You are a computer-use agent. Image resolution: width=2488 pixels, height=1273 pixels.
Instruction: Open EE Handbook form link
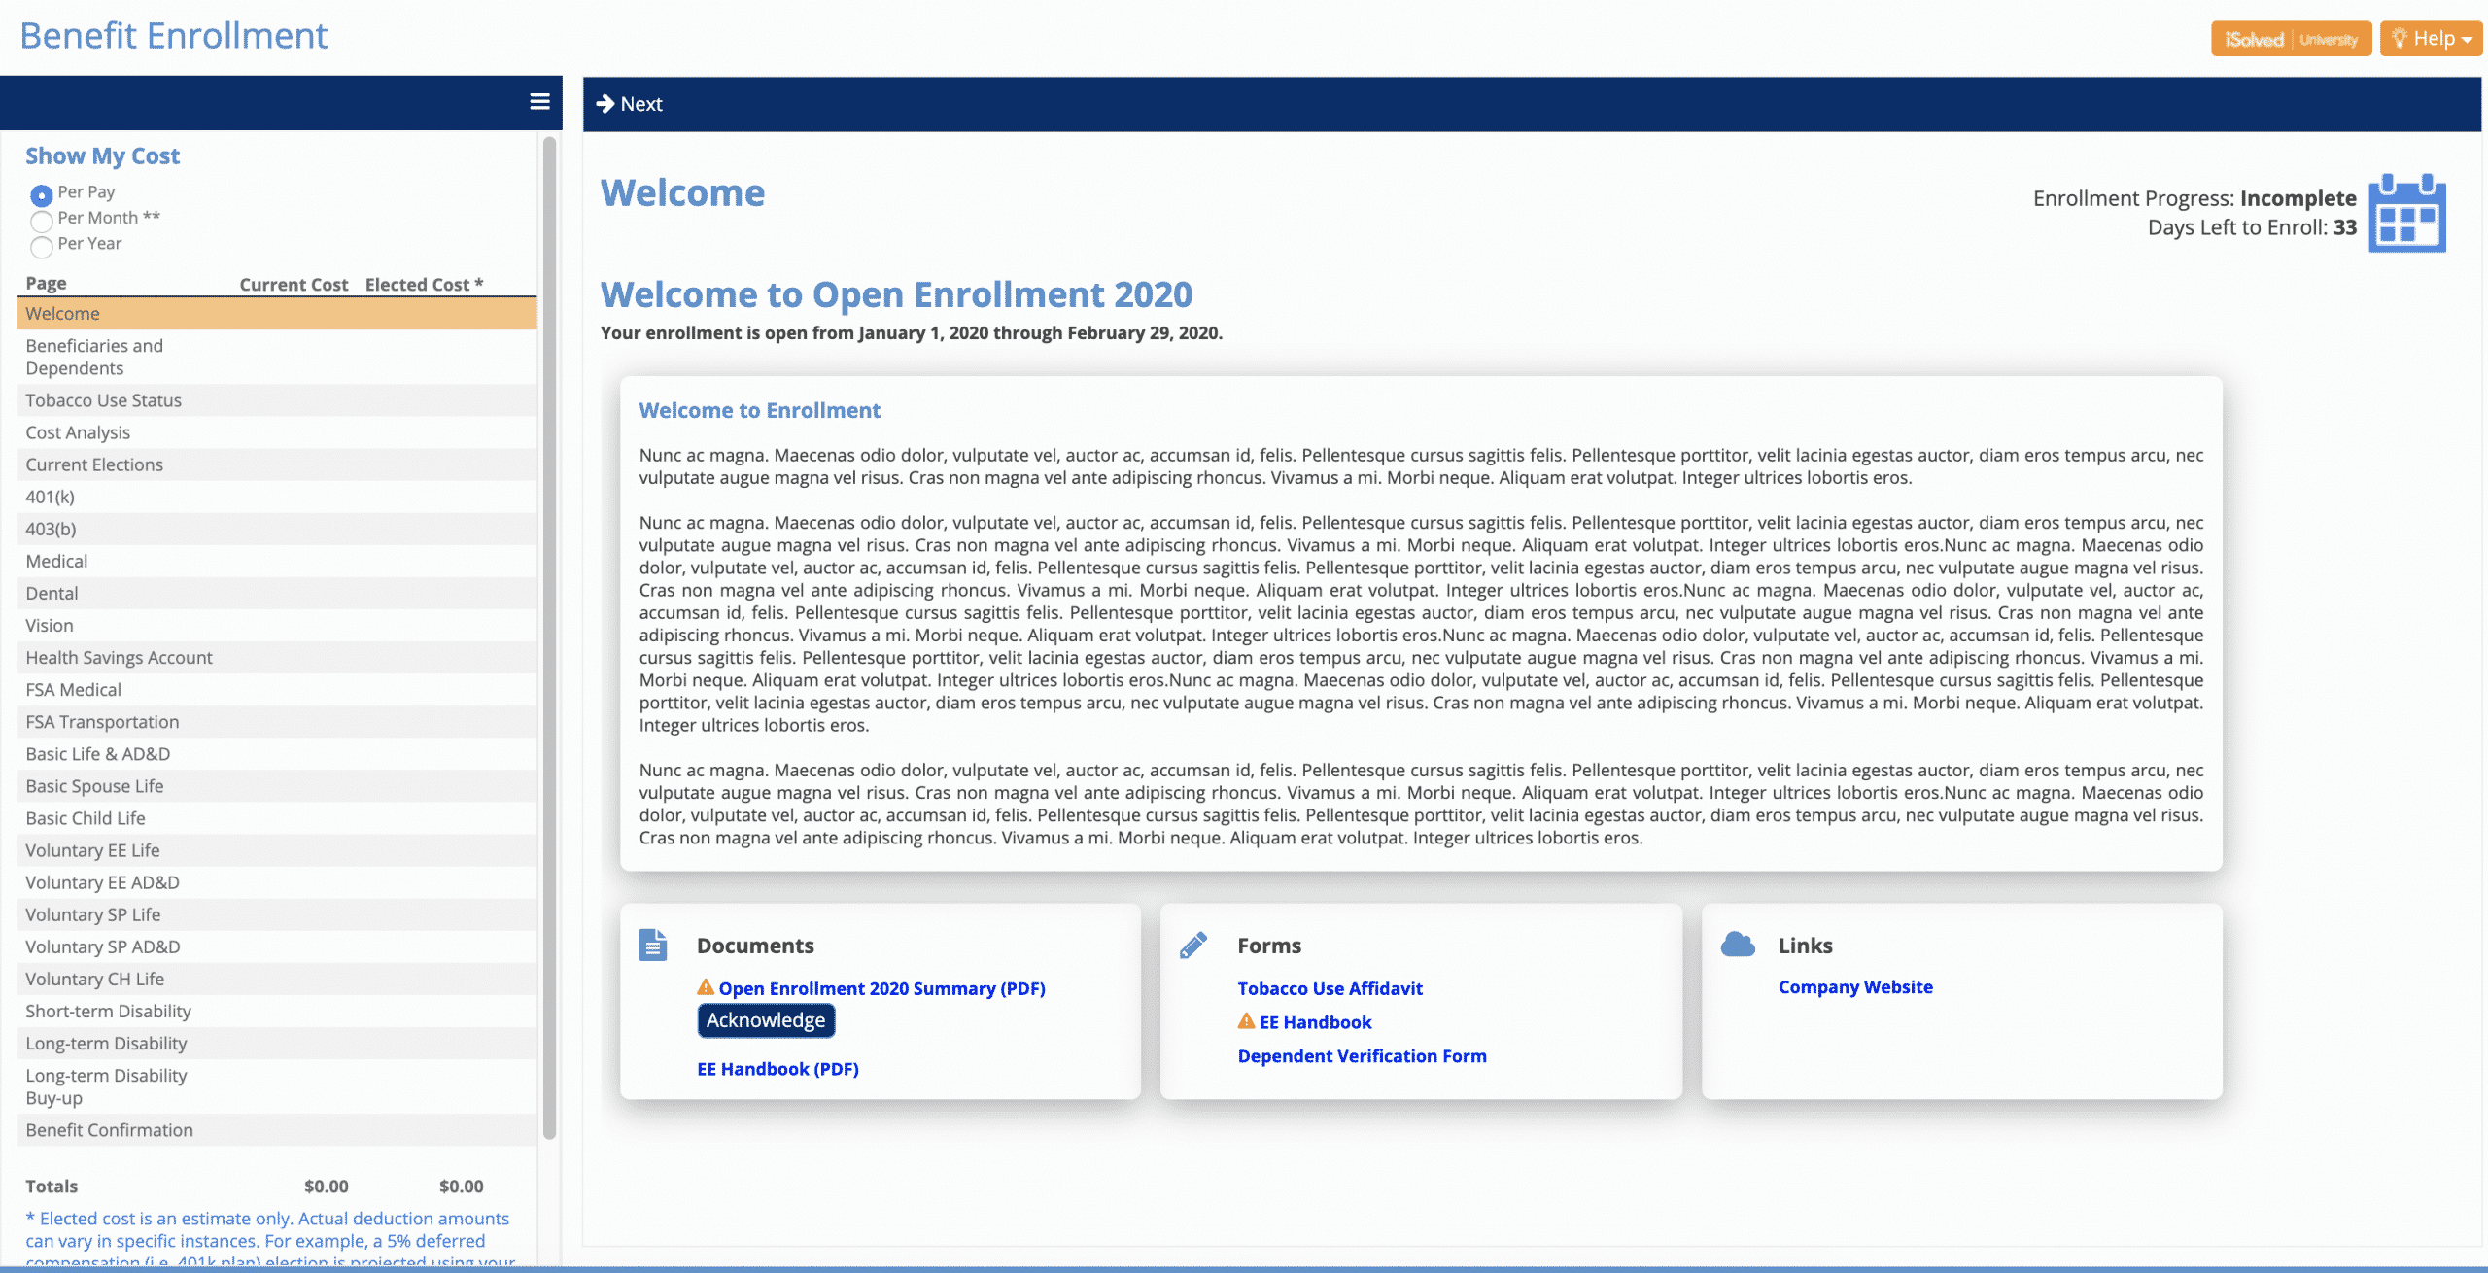[1315, 1022]
